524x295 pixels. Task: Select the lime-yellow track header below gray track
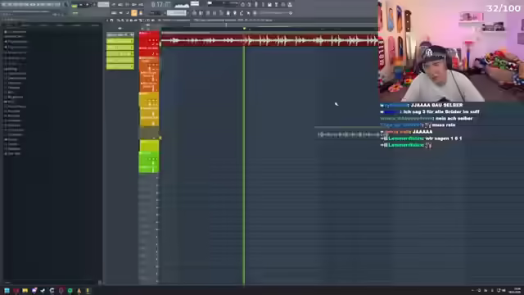(x=149, y=146)
